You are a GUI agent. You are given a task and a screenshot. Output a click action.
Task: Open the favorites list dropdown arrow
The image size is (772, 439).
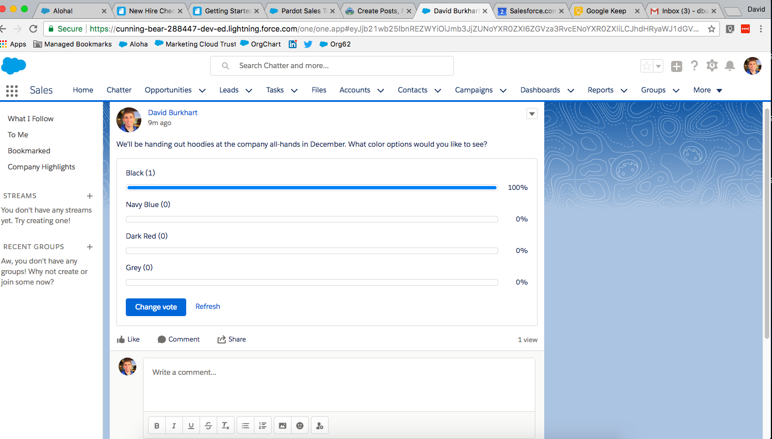658,66
